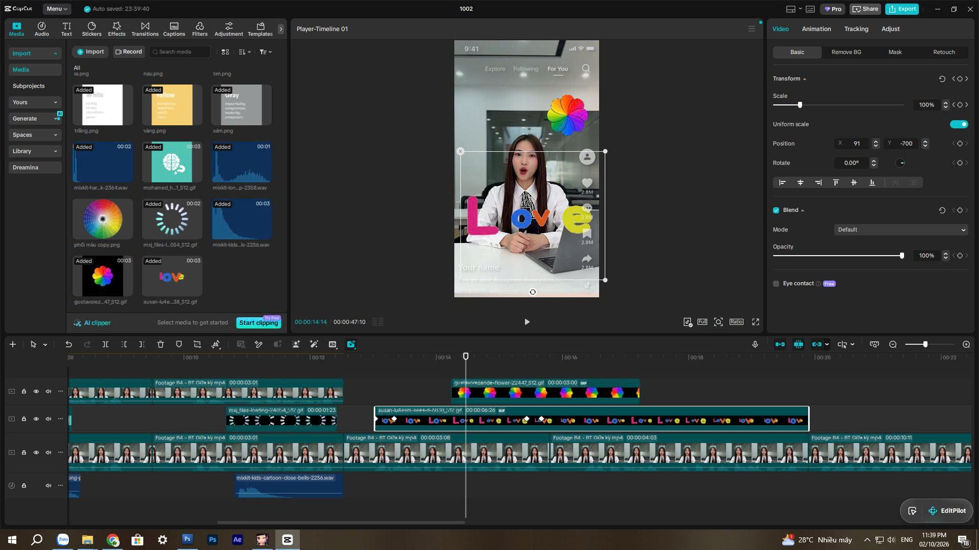The image size is (979, 550).
Task: Select the phối màu copy.png thumbnail
Action: click(102, 219)
